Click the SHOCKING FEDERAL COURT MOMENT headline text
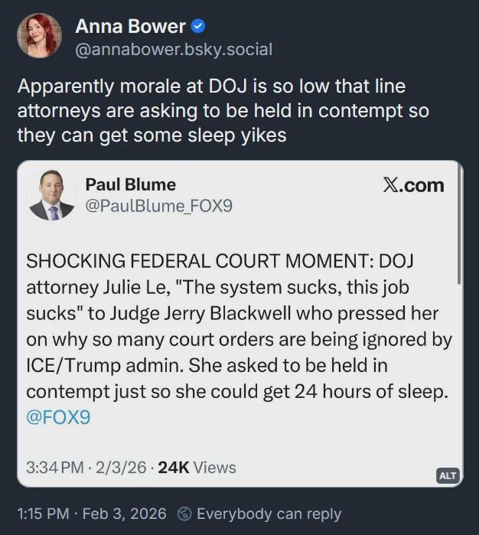The width and height of the screenshot is (479, 535). point(199,260)
